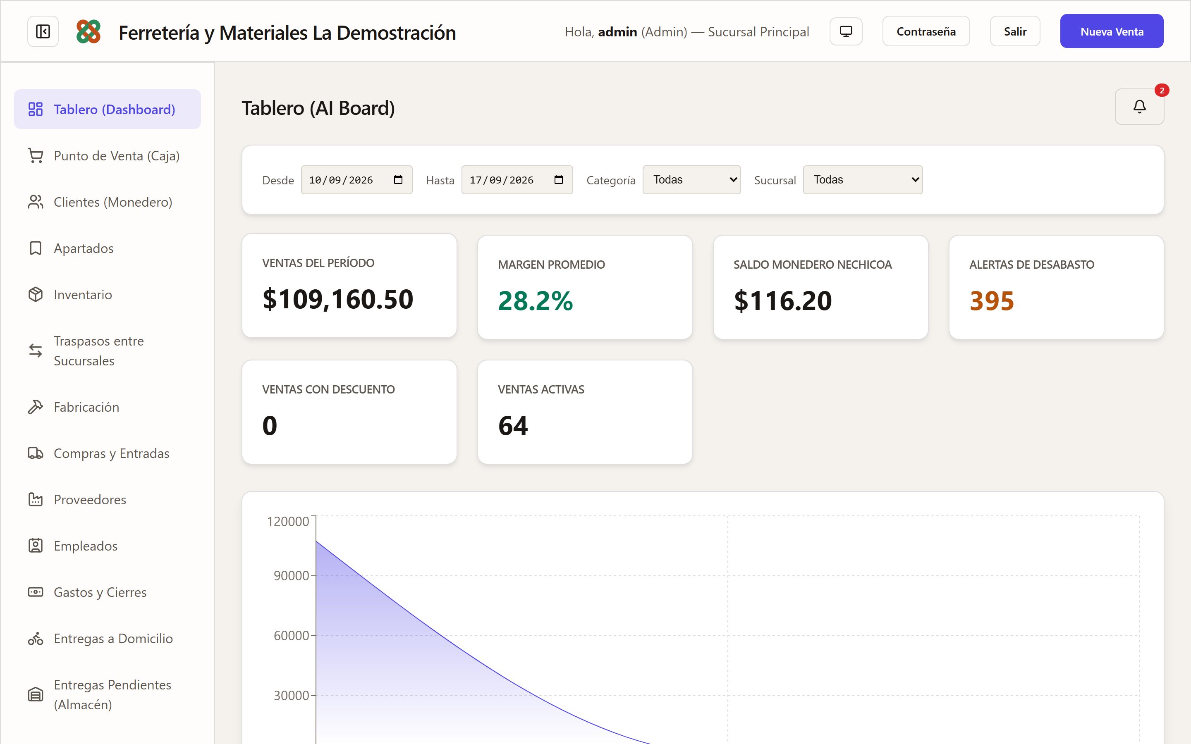Click the colorful store logo icon
The height and width of the screenshot is (744, 1191).
pyautogui.click(x=88, y=31)
